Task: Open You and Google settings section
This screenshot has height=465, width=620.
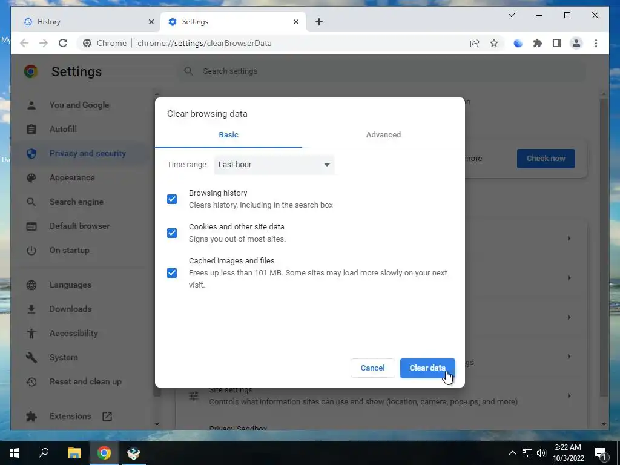Action: tap(79, 105)
